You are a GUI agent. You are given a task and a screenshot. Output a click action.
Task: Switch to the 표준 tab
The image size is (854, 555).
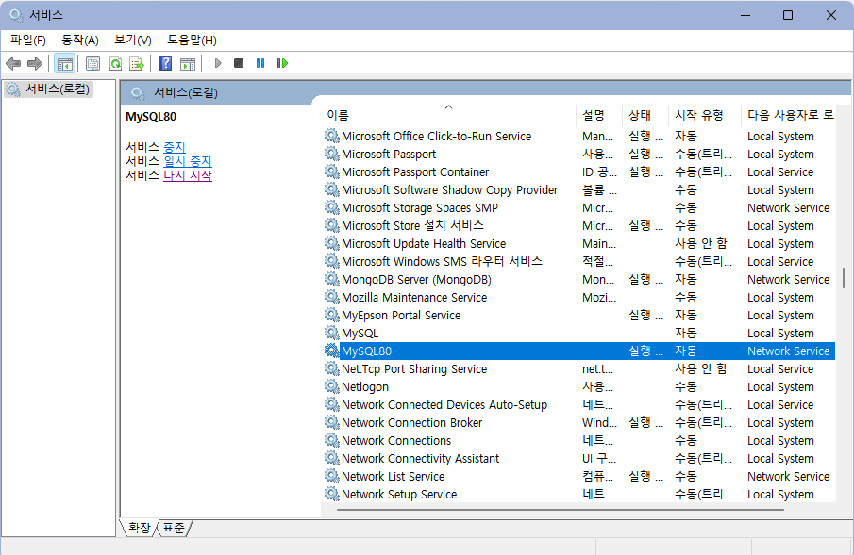(x=174, y=528)
